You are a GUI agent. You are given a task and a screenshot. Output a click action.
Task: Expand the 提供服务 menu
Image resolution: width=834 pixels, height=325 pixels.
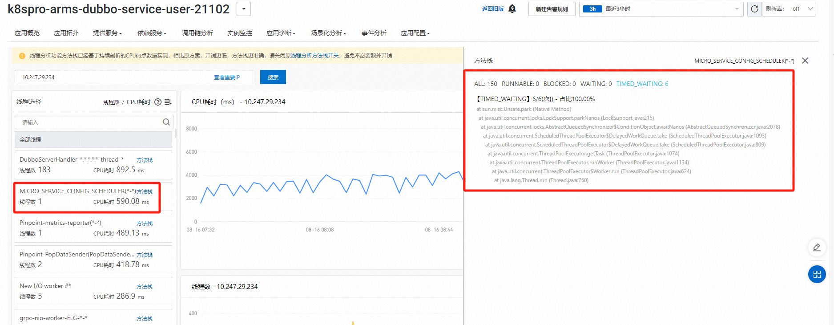point(107,33)
